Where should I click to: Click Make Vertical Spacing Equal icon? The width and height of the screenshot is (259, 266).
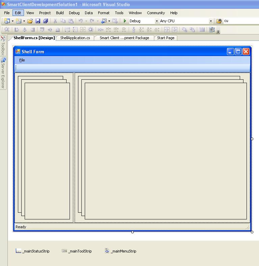click(134, 30)
